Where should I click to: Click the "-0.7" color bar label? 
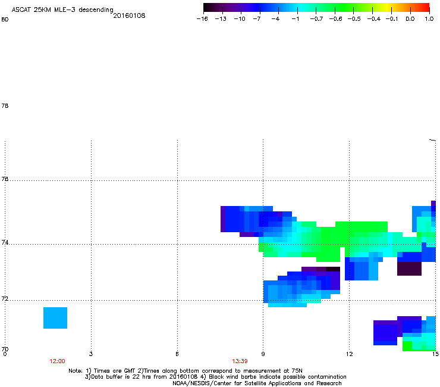click(x=316, y=19)
